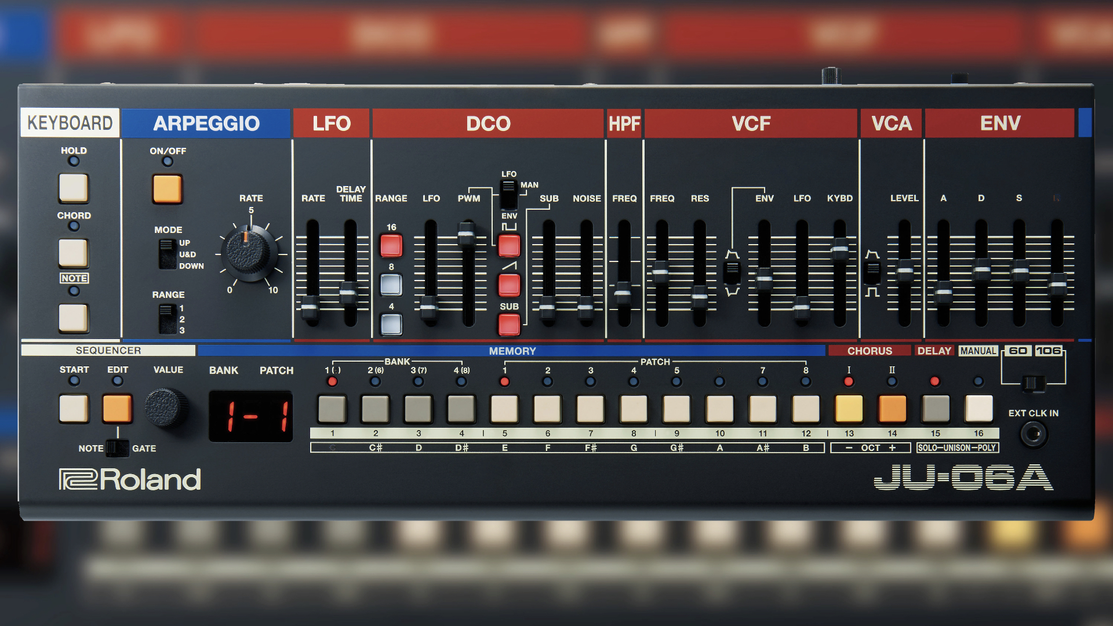Select DCO range 8 button
1113x626 pixels.
coord(391,285)
